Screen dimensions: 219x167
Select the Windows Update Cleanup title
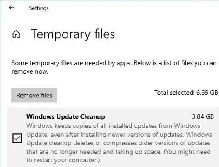(65, 117)
